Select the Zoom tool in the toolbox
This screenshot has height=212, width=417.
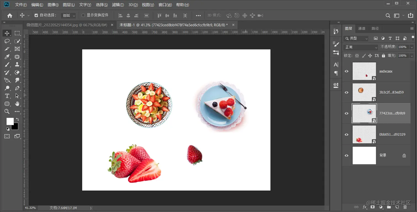(x=7, y=112)
